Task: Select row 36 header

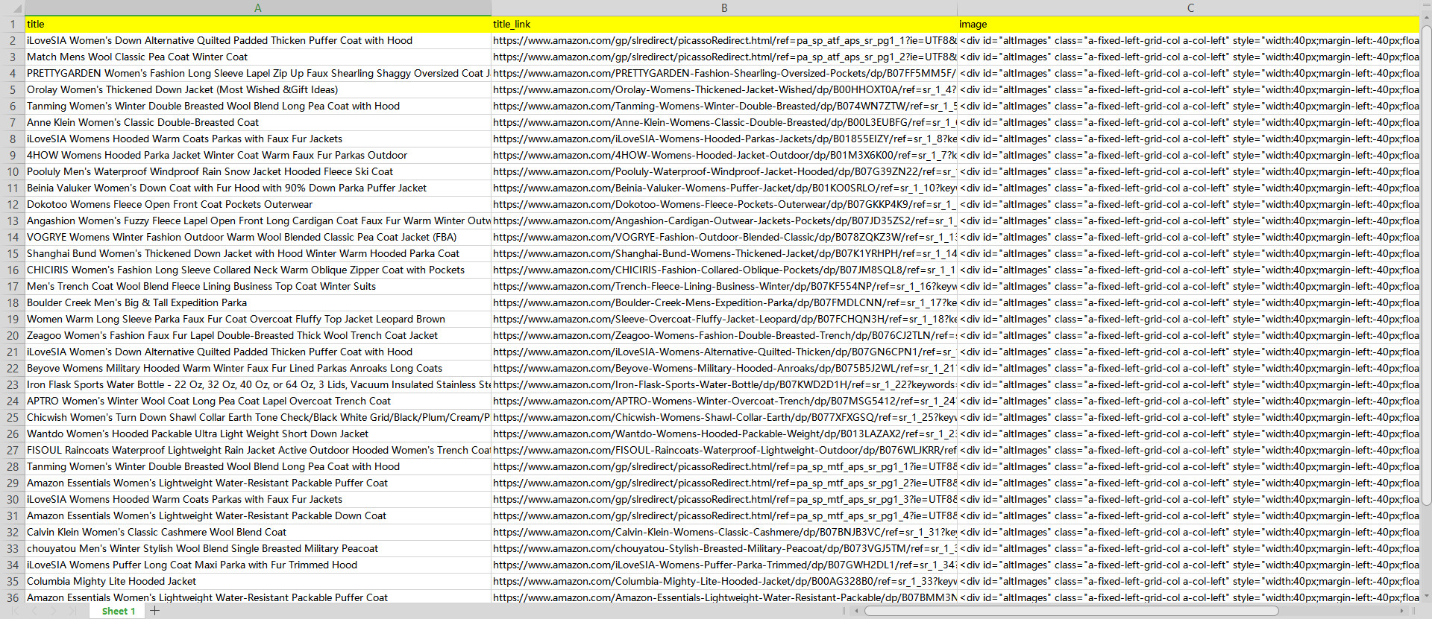Action: click(12, 597)
